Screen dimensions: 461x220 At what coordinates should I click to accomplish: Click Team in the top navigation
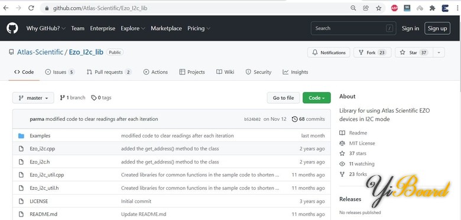(77, 28)
